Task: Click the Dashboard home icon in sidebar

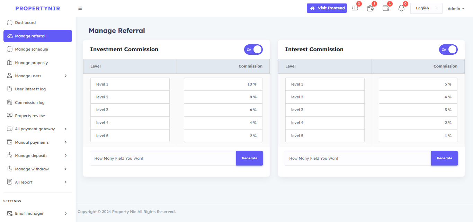Action: [10, 23]
